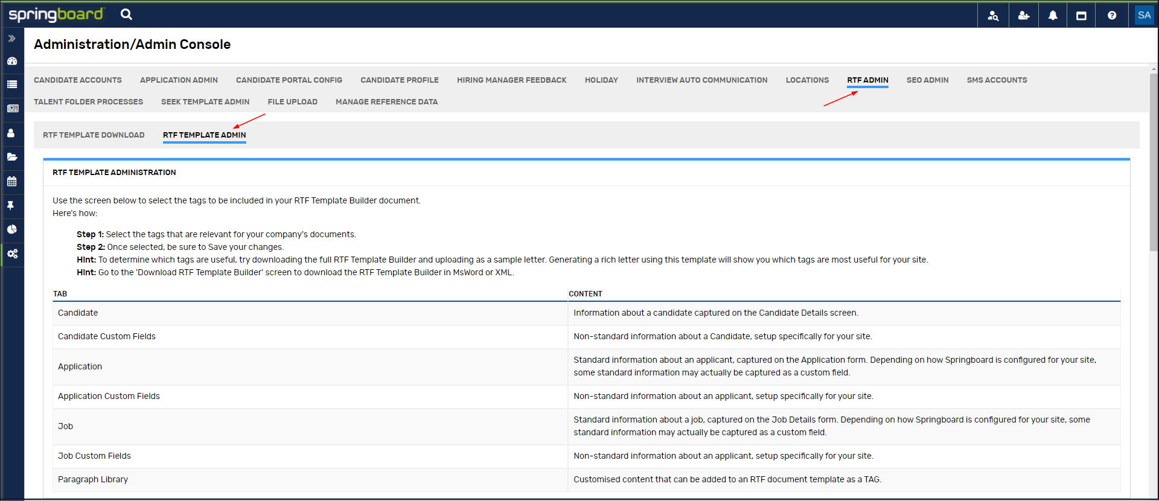Open the pushpin icon in sidebar
The image size is (1159, 501).
(11, 205)
